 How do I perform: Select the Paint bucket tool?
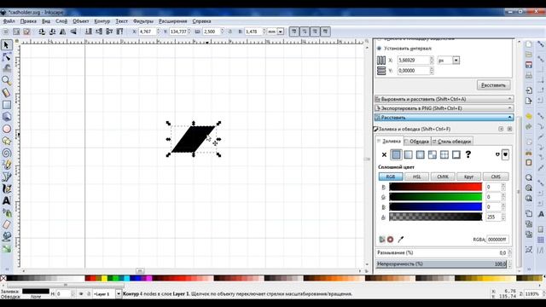(x=6, y=237)
